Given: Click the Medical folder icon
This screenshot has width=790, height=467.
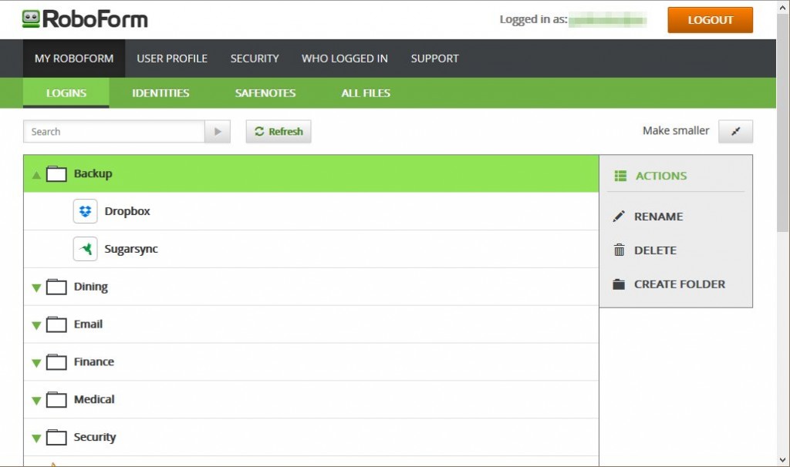Looking at the screenshot, I should point(56,399).
